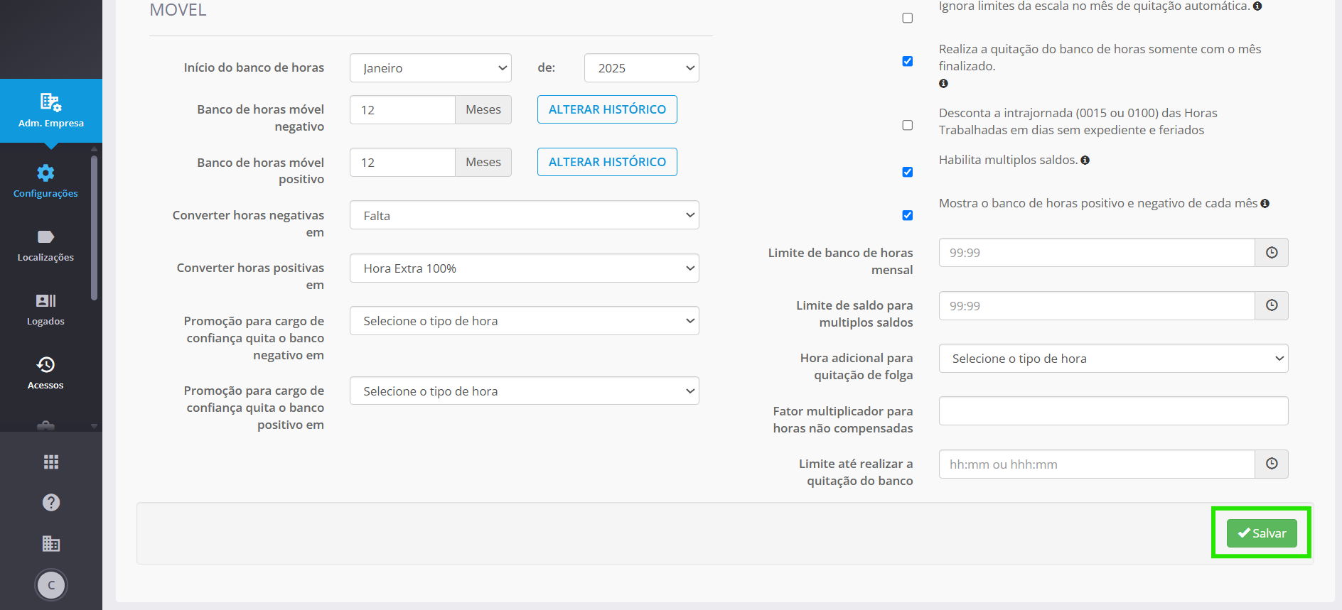This screenshot has width=1342, height=610.
Task: Open Converter horas positivas dropdown showing Hora Extra 100%
Action: point(525,268)
